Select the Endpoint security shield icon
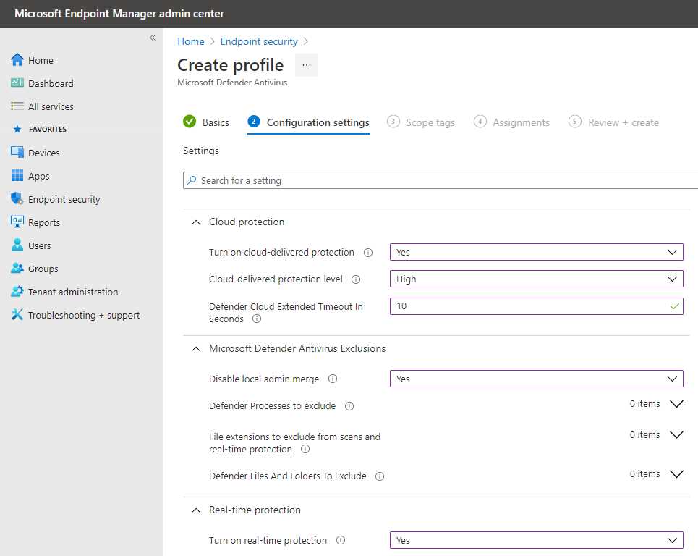The height and width of the screenshot is (556, 698). tap(16, 199)
